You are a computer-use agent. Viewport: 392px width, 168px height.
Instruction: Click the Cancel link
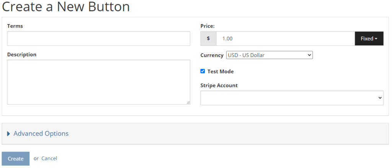[49, 158]
